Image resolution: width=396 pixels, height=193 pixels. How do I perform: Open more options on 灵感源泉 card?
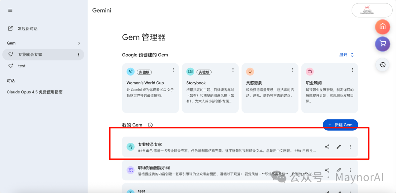click(x=293, y=70)
